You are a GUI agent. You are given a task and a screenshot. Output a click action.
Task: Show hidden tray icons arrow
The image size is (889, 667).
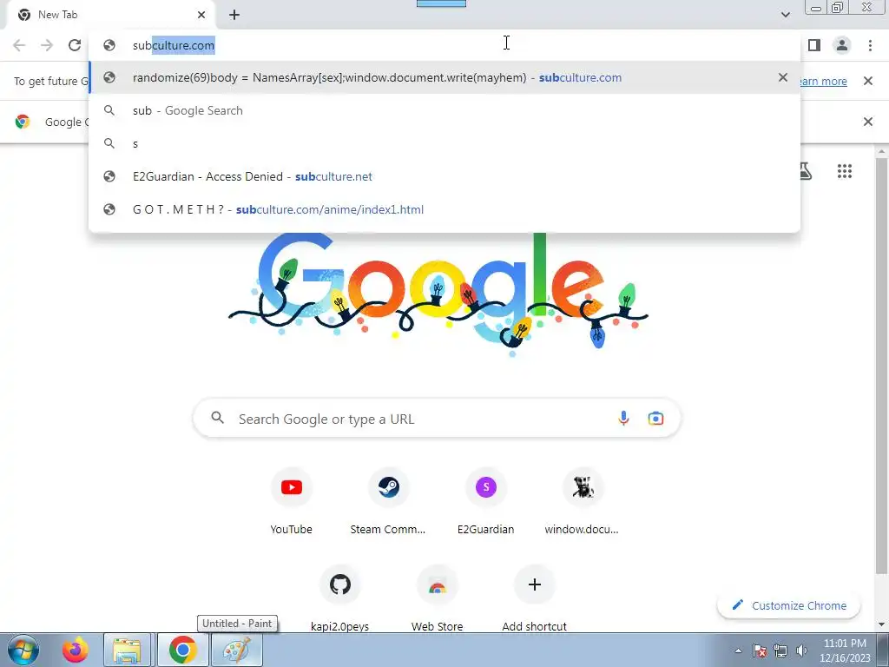pyautogui.click(x=738, y=650)
